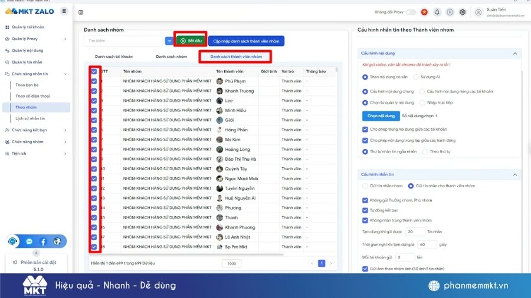Click the globe website icon in bottom bar

click(x=57, y=241)
